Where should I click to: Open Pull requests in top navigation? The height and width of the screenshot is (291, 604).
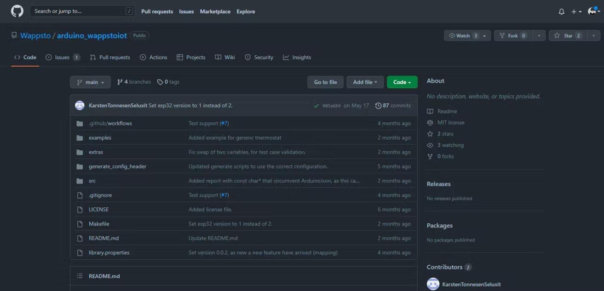[x=157, y=11]
